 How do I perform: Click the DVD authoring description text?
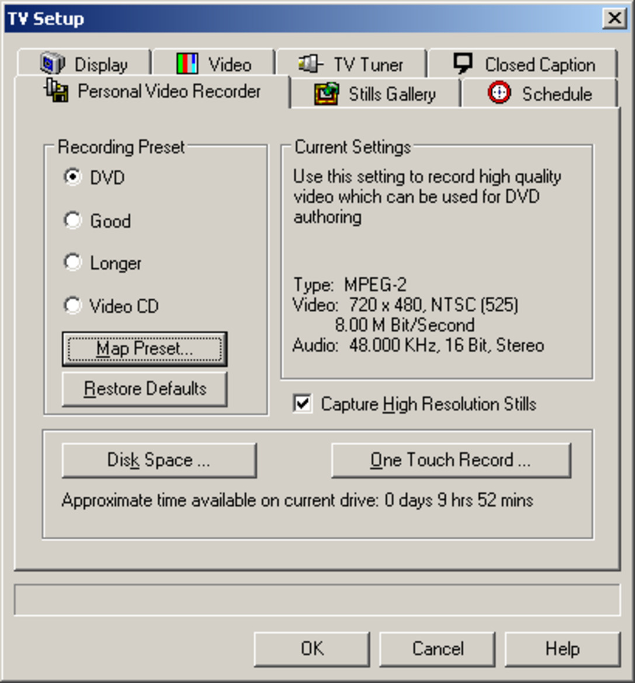427,197
